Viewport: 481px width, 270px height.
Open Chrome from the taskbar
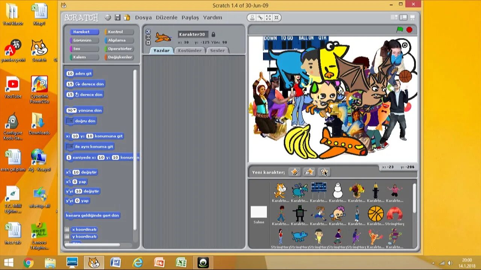(x=28, y=262)
